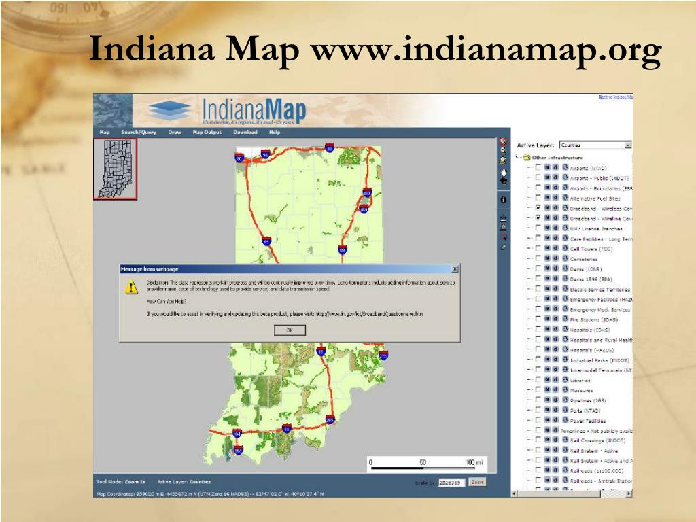
Task: Click the 'm' icon for Fire Stations (IDHS)
Action: (547, 319)
